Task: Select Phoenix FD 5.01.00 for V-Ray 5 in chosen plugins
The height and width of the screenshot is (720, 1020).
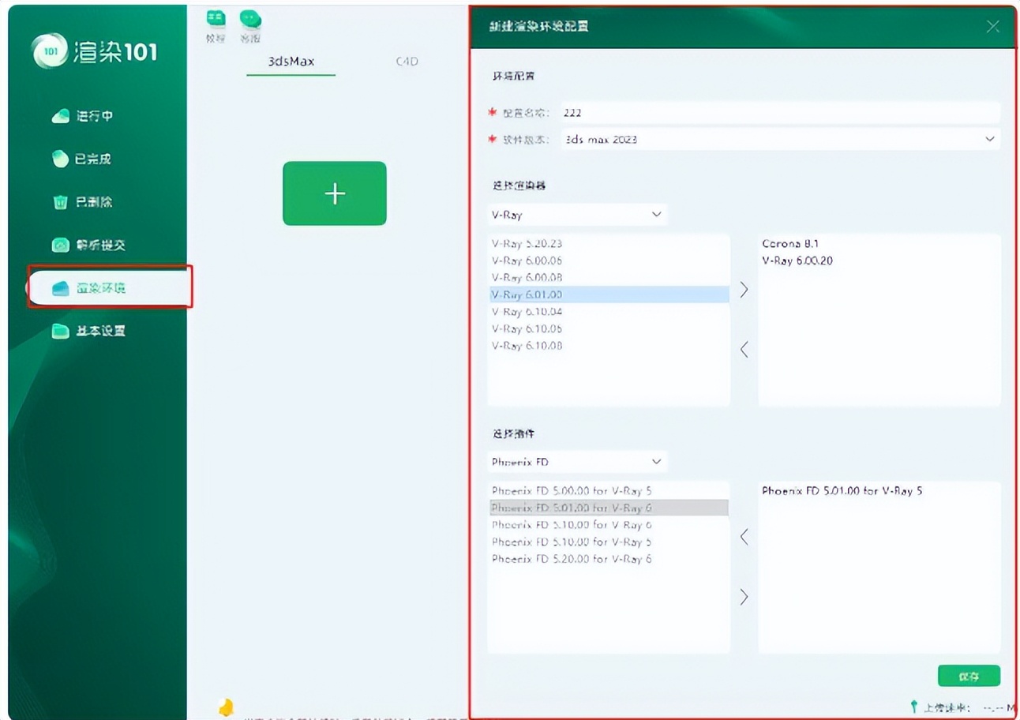Action: coord(842,491)
